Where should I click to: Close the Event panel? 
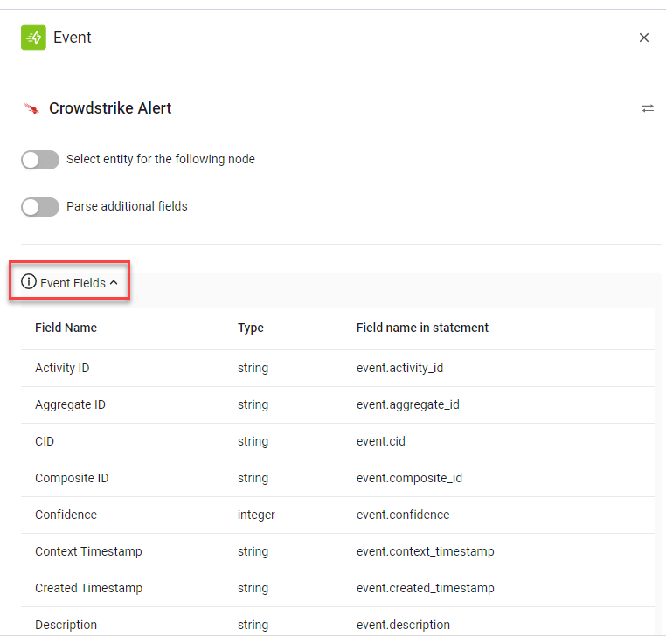tap(643, 38)
